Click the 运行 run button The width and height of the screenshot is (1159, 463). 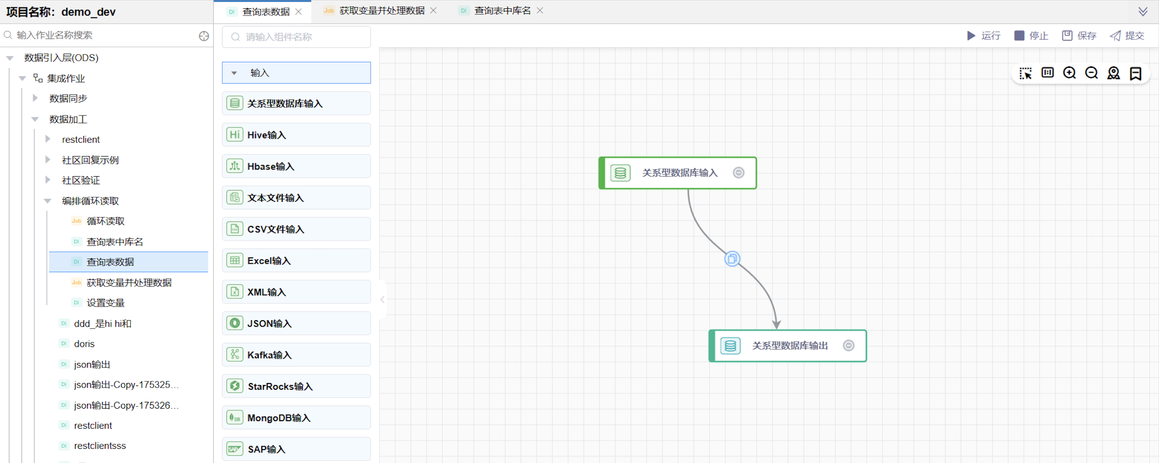[984, 36]
